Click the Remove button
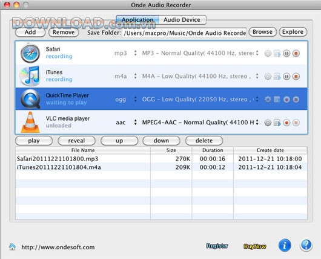The height and width of the screenshot is (259, 321). pos(64,32)
